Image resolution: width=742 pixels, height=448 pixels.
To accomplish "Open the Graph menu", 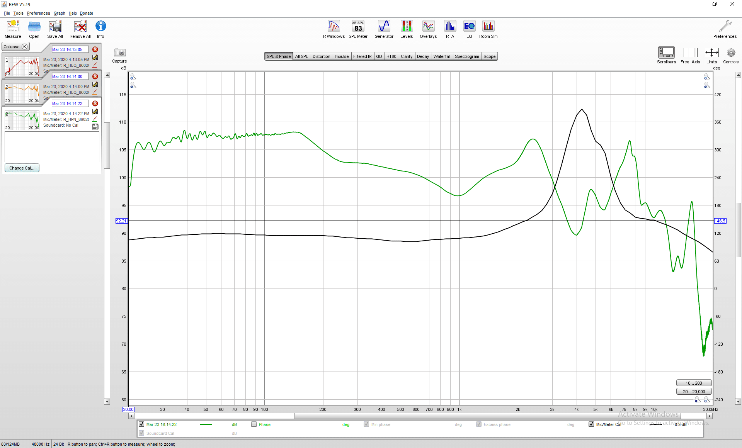I will 60,13.
